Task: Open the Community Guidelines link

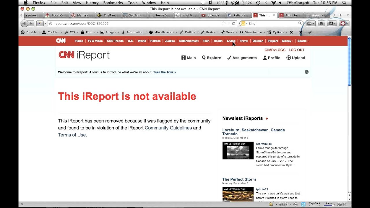Action: click(x=168, y=128)
